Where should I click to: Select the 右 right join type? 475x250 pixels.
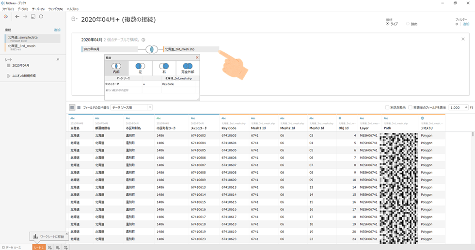(x=164, y=68)
